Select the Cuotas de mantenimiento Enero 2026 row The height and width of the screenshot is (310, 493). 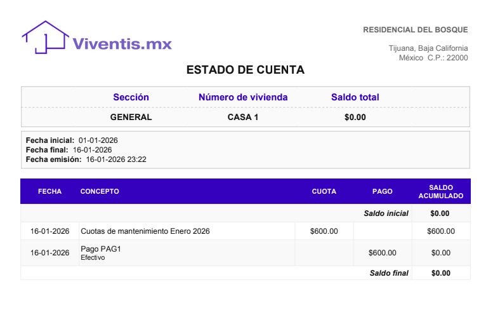(x=145, y=231)
